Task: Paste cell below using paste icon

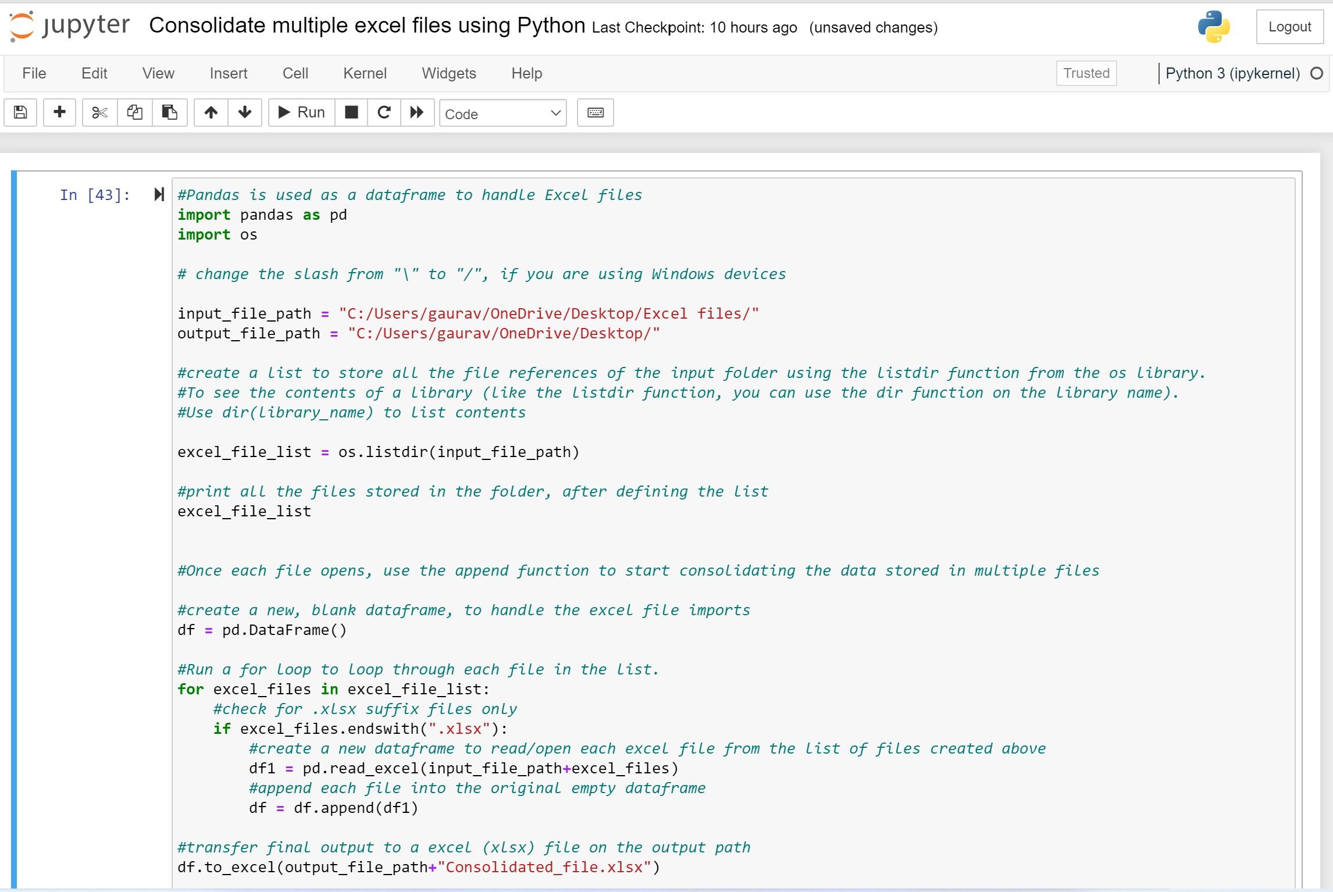Action: coord(169,112)
